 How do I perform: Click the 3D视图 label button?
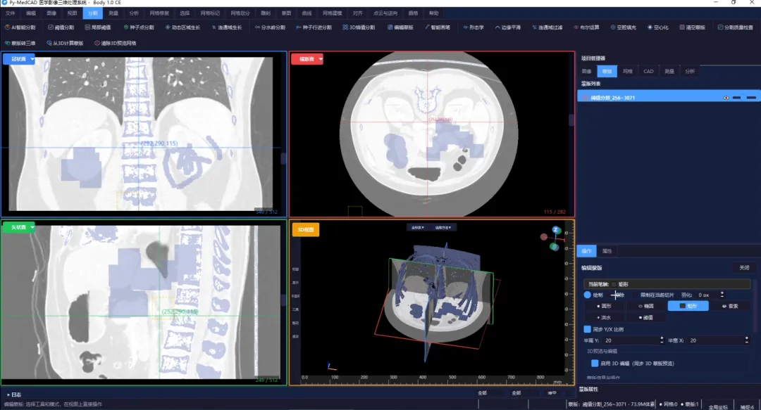(x=305, y=230)
